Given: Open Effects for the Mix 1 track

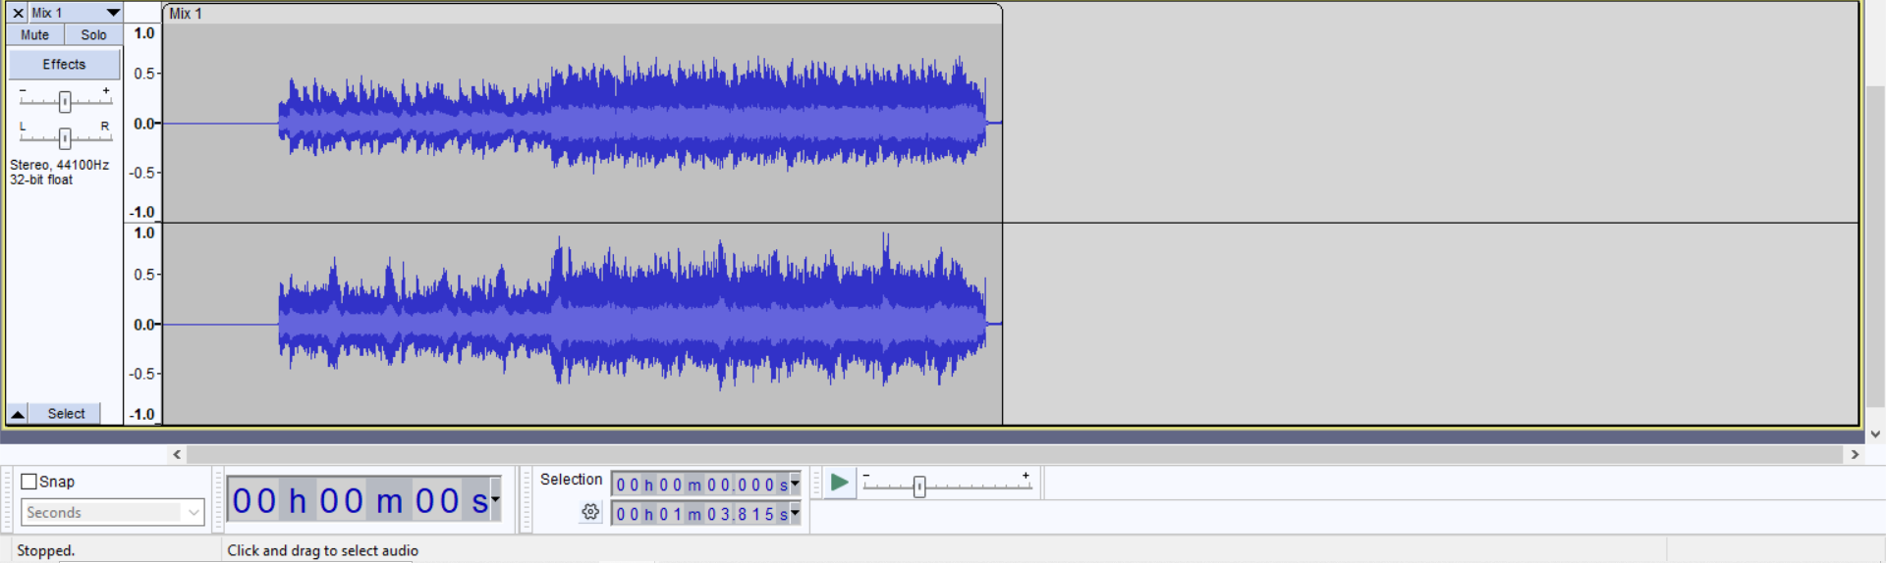Looking at the screenshot, I should tap(64, 65).
